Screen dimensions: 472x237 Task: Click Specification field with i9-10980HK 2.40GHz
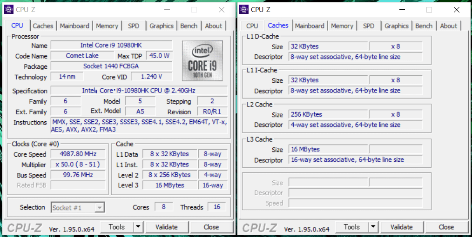click(x=139, y=91)
